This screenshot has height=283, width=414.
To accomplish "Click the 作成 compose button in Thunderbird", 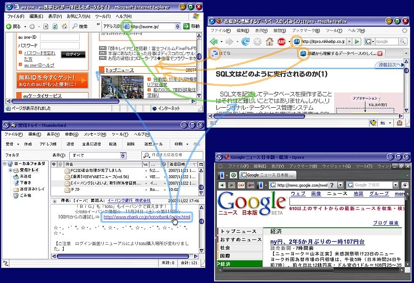I will pos(28,144).
